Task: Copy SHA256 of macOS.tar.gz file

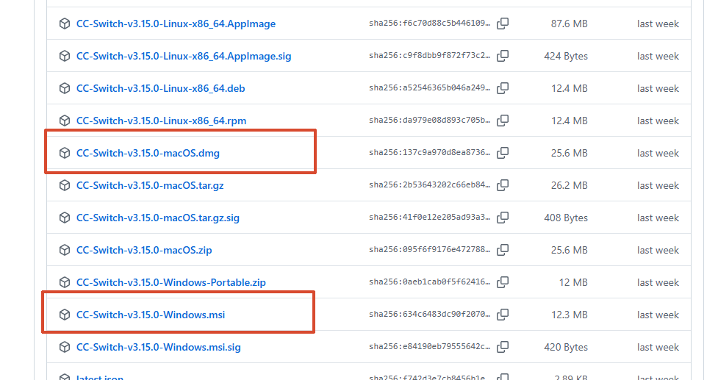Action: 503,185
